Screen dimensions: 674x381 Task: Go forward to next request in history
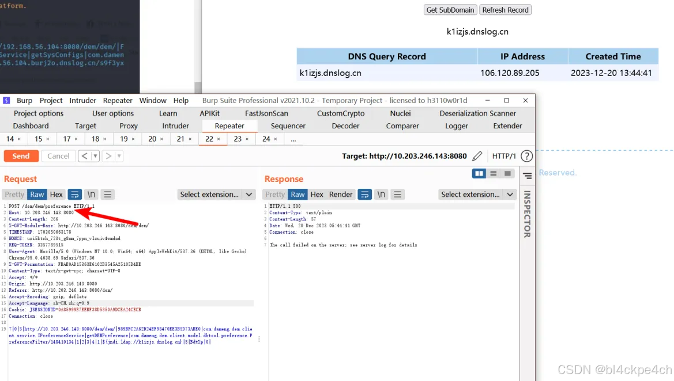coord(109,156)
